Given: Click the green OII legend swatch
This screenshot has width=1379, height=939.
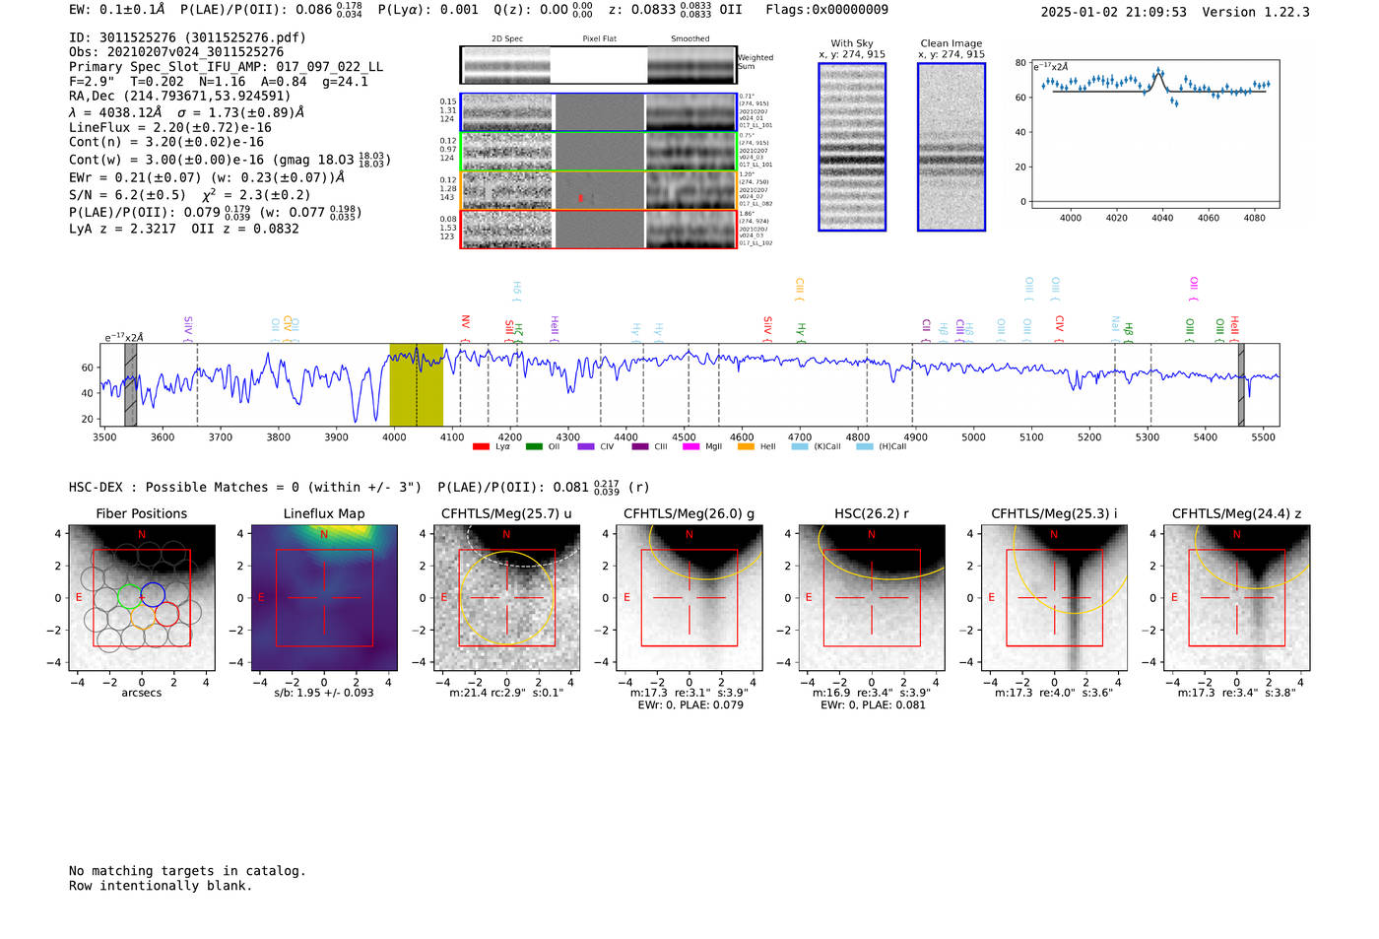Looking at the screenshot, I should [x=534, y=446].
